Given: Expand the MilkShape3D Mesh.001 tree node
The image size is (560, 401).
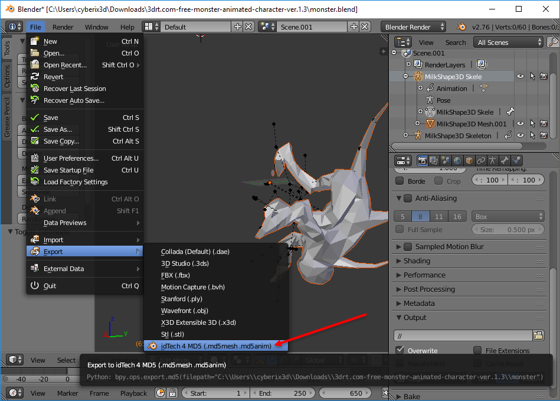Looking at the screenshot, I should point(418,123).
